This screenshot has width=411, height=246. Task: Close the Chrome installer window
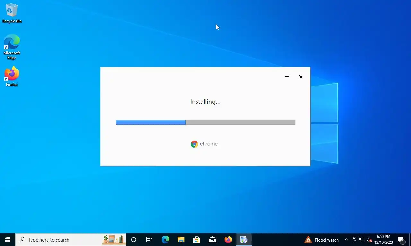[x=301, y=77]
